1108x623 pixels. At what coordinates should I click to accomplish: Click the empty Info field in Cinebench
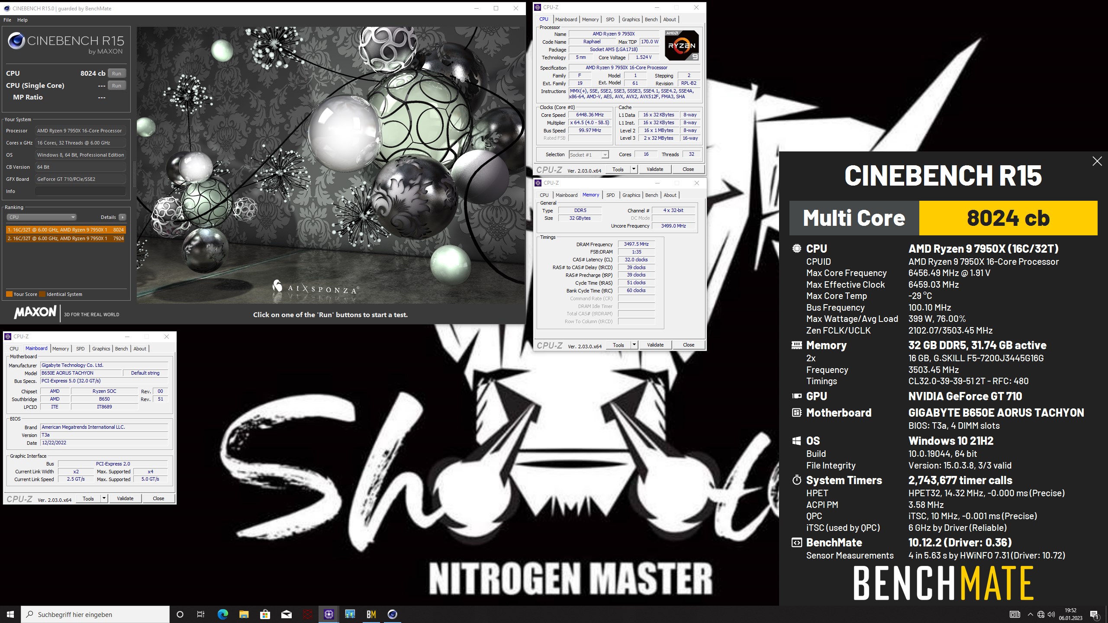click(x=81, y=191)
